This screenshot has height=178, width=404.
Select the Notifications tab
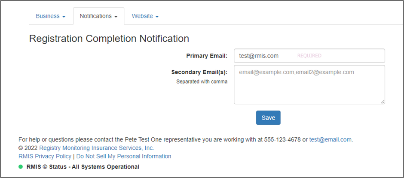[99, 16]
